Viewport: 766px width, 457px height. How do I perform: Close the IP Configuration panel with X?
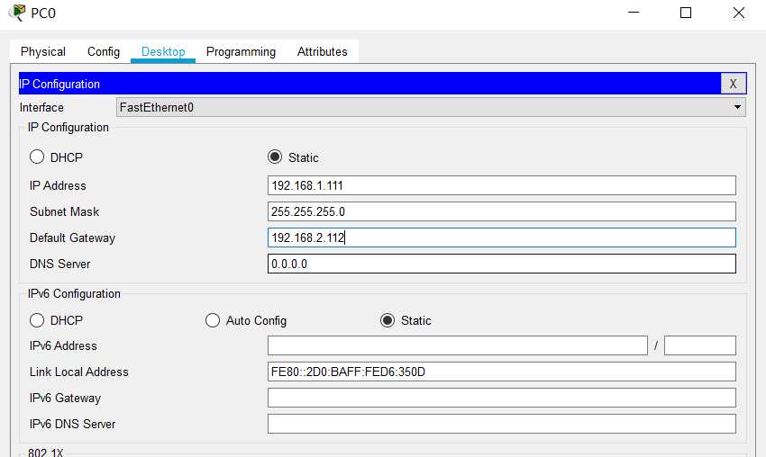[x=733, y=84]
